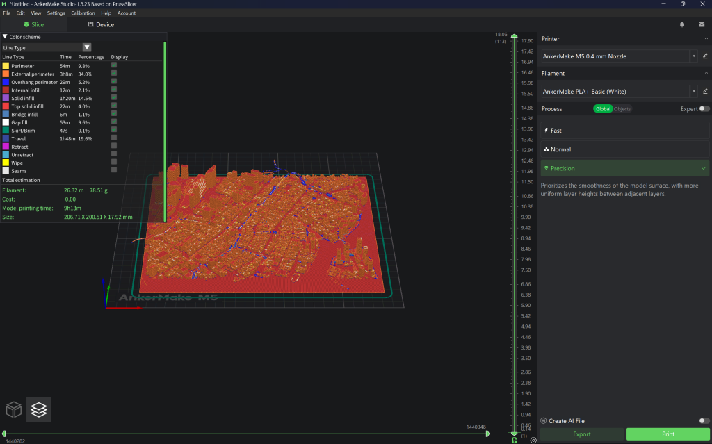Image resolution: width=712 pixels, height=444 pixels.
Task: Uncheck the Perimeter display checkbox
Action: 114,65
